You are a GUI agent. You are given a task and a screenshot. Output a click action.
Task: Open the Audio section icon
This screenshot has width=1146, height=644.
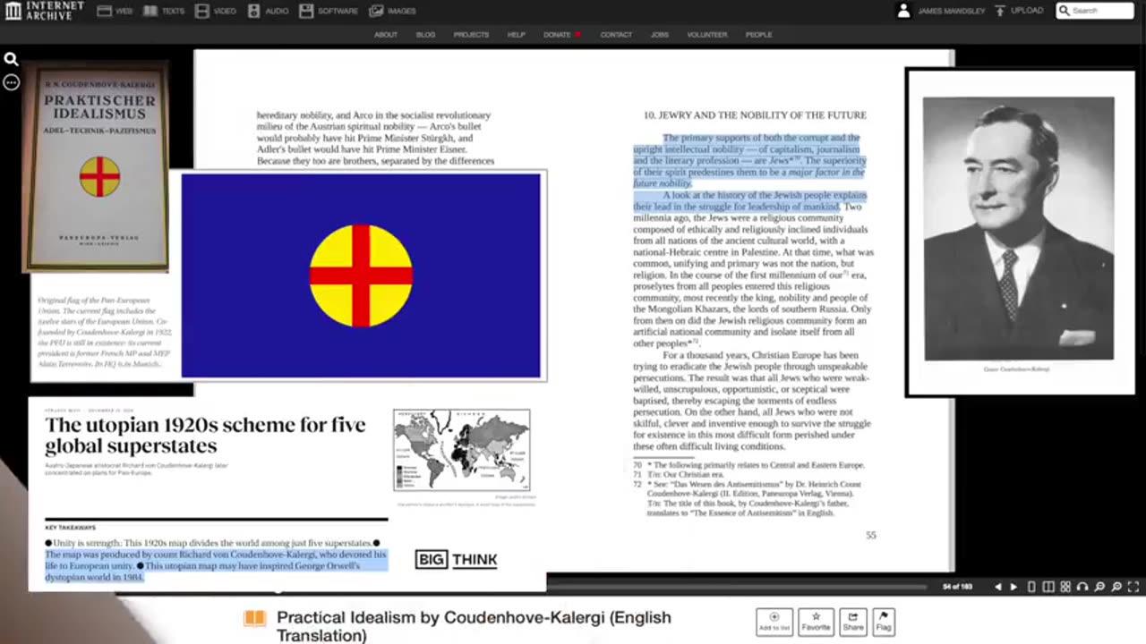[x=254, y=11]
